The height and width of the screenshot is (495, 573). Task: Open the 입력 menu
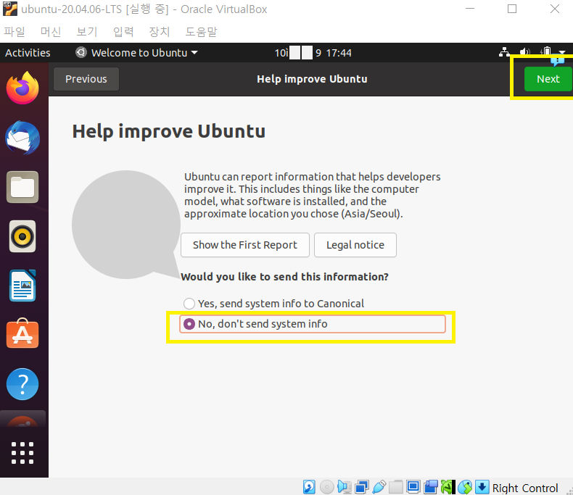click(x=123, y=32)
